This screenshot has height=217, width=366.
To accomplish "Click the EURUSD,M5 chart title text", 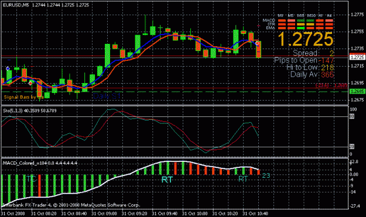I will tap(16, 5).
